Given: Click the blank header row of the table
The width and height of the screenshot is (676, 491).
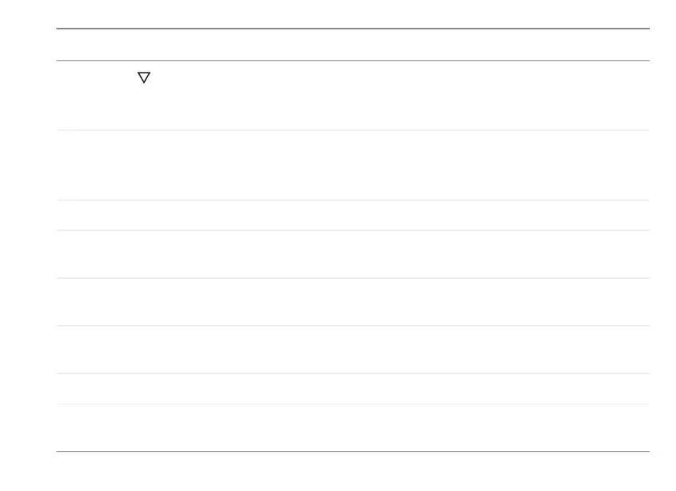Looking at the screenshot, I should (353, 44).
